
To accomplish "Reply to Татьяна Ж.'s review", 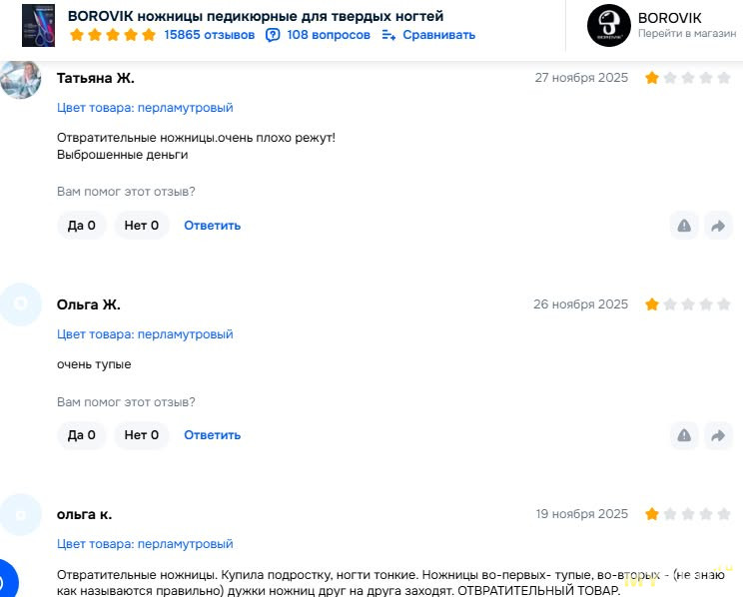I will click(x=212, y=226).
